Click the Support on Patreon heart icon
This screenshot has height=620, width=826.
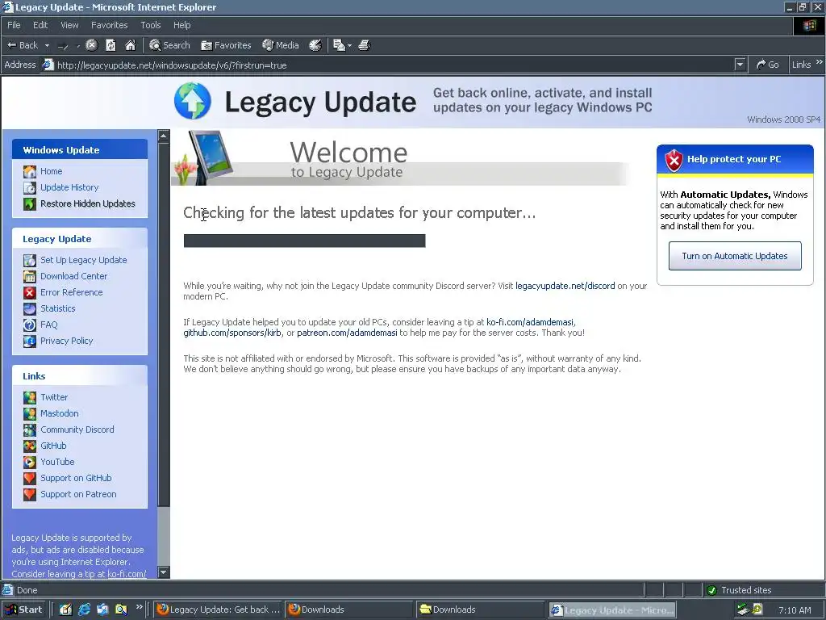coord(30,495)
